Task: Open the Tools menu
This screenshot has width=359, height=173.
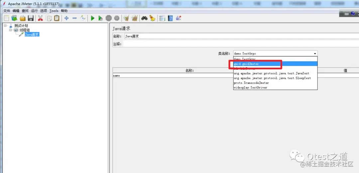Action: click(x=54, y=11)
